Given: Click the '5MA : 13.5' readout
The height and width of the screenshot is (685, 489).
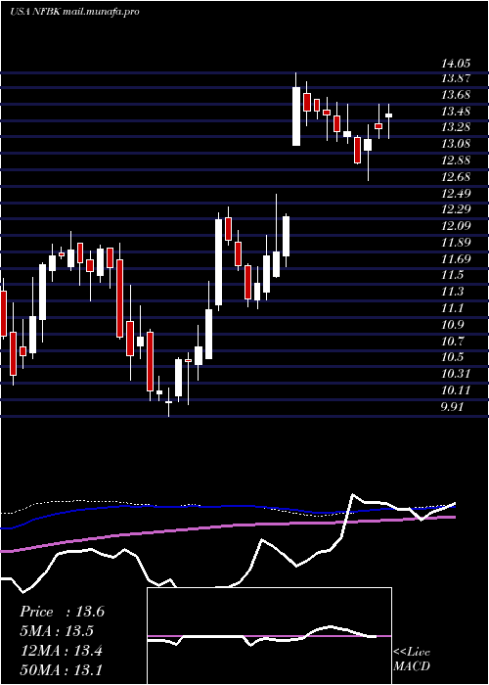Looking at the screenshot, I should [x=57, y=631].
